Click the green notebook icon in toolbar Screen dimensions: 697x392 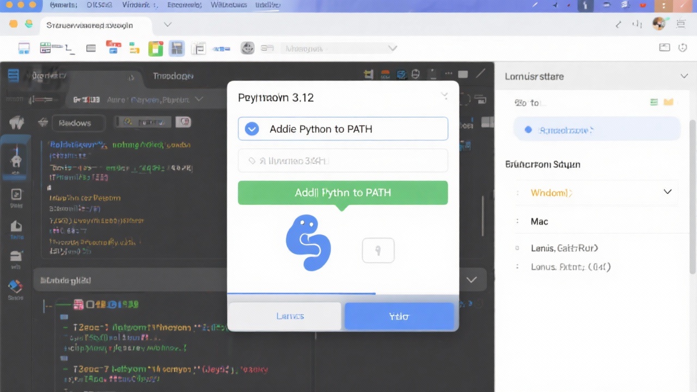(156, 48)
